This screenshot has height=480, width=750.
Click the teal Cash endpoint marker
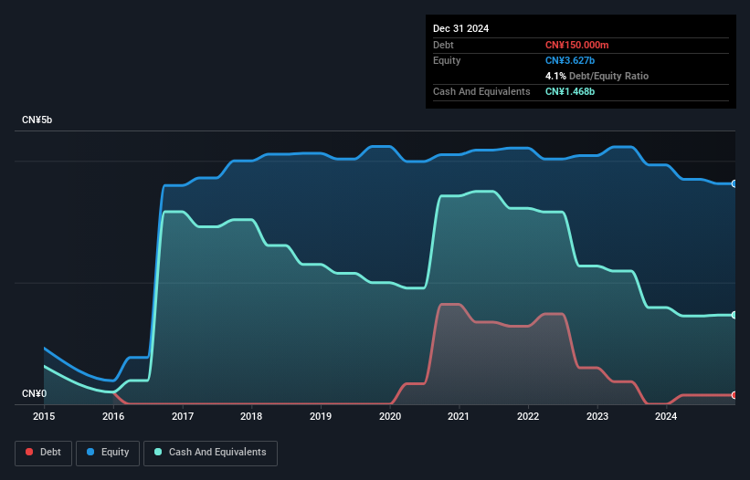pos(734,315)
